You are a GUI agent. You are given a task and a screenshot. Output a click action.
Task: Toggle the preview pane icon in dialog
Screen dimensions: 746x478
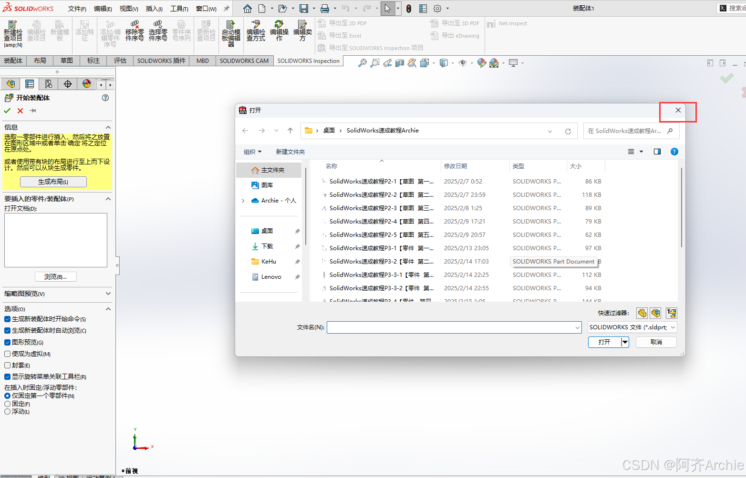[x=657, y=152]
